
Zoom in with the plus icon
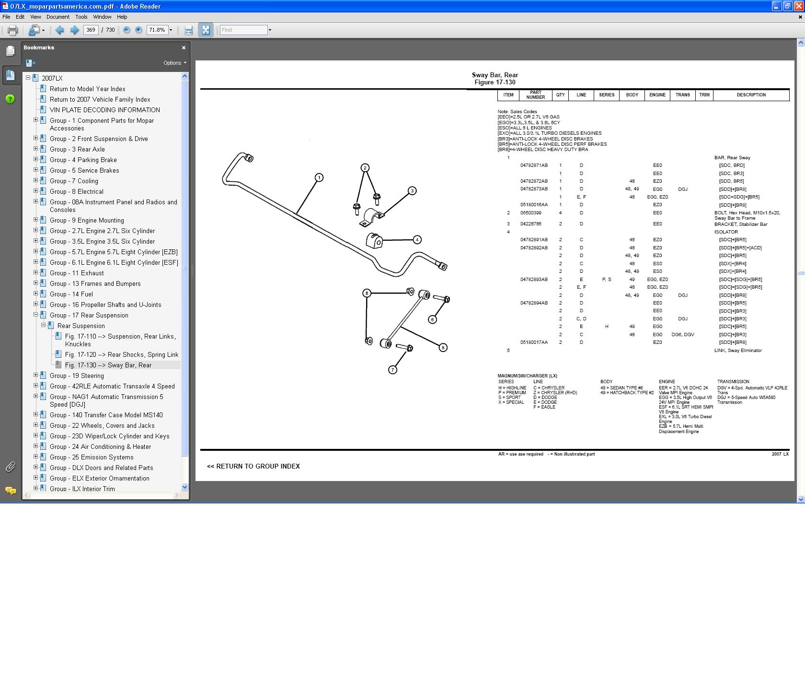pos(138,30)
